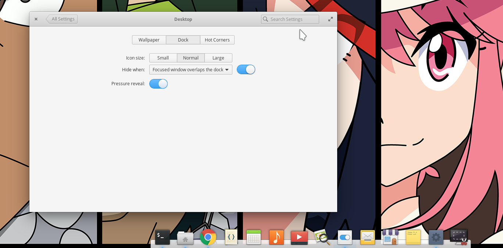Set Icon size to Small
Image resolution: width=503 pixels, height=248 pixels.
click(163, 58)
